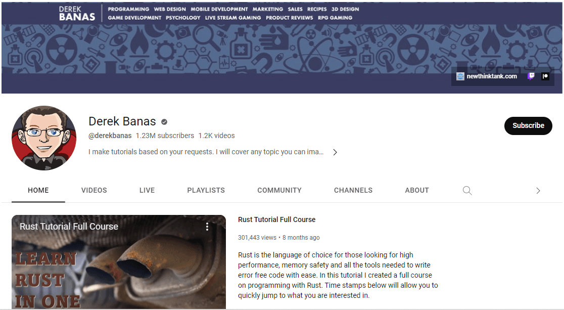Select the About tab

[x=416, y=191]
